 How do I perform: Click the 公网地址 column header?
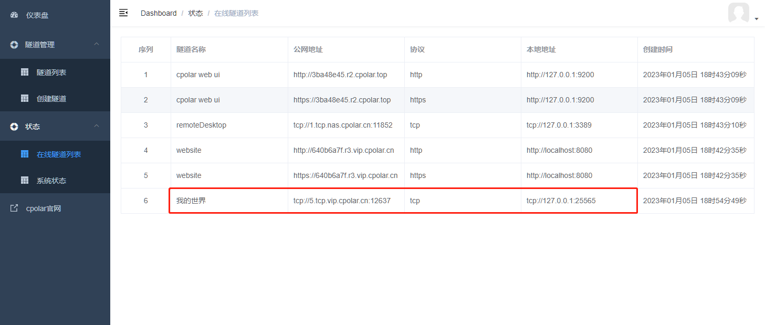308,49
